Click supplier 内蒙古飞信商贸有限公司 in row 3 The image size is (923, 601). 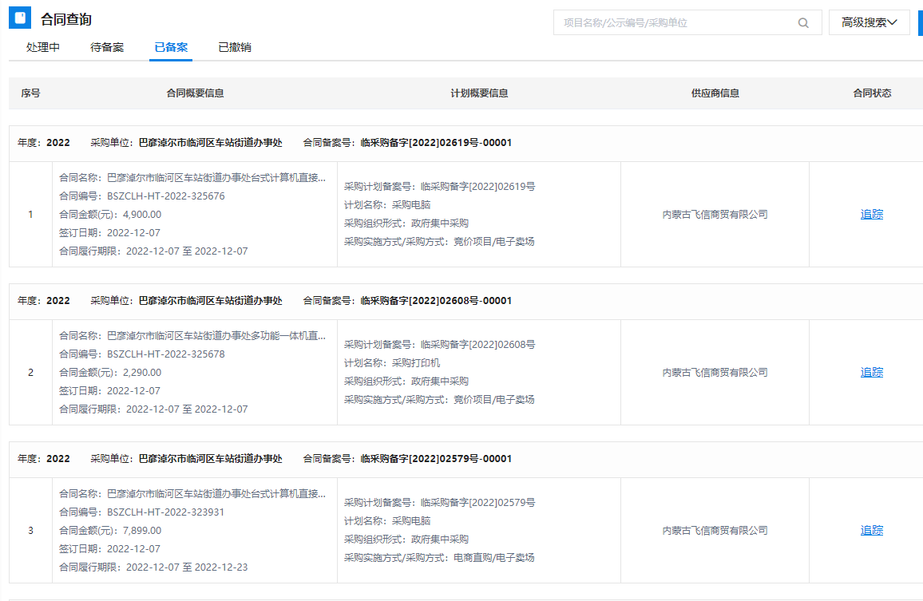tap(715, 530)
